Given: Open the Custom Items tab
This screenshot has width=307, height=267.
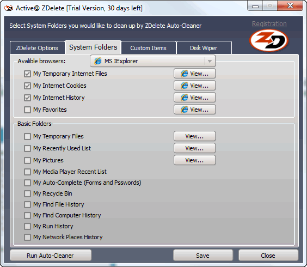Looking at the screenshot, I should [149, 48].
